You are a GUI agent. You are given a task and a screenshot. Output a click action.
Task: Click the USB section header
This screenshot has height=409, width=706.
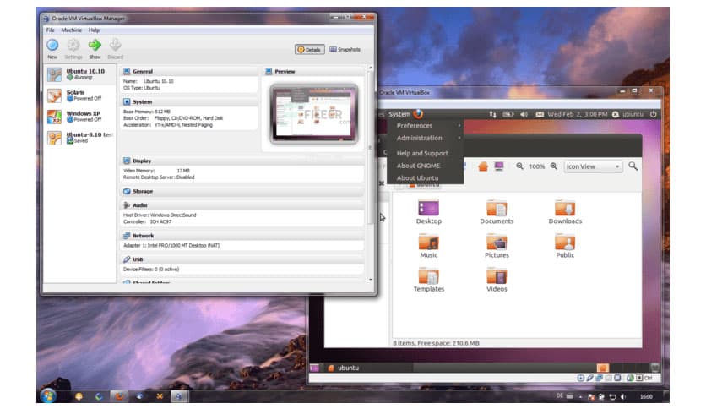(242, 260)
